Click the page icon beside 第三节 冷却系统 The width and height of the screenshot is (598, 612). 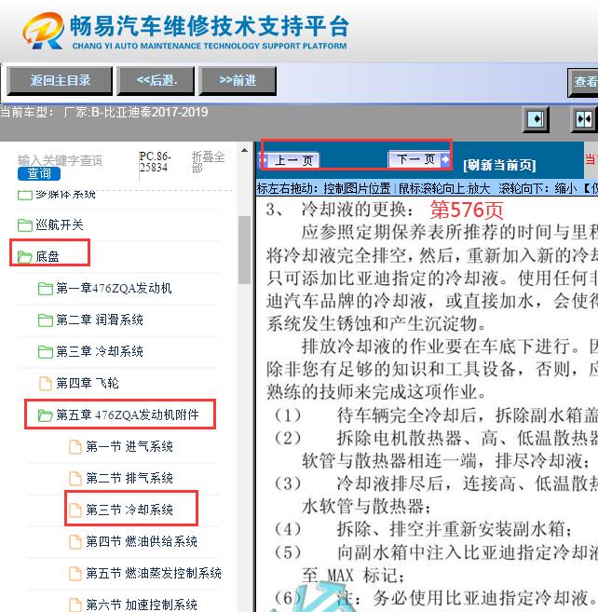pos(75,510)
